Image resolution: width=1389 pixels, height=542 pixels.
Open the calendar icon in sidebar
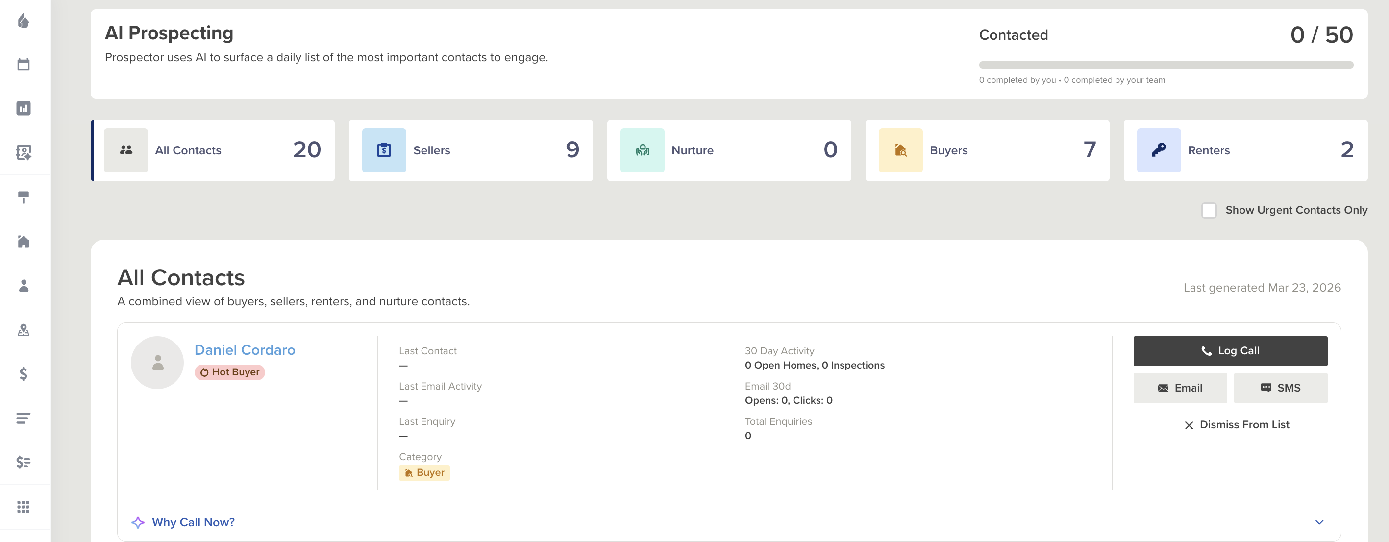tap(23, 64)
